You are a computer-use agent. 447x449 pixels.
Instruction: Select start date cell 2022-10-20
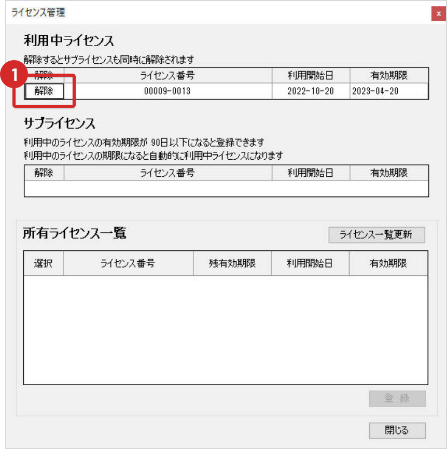(x=311, y=91)
